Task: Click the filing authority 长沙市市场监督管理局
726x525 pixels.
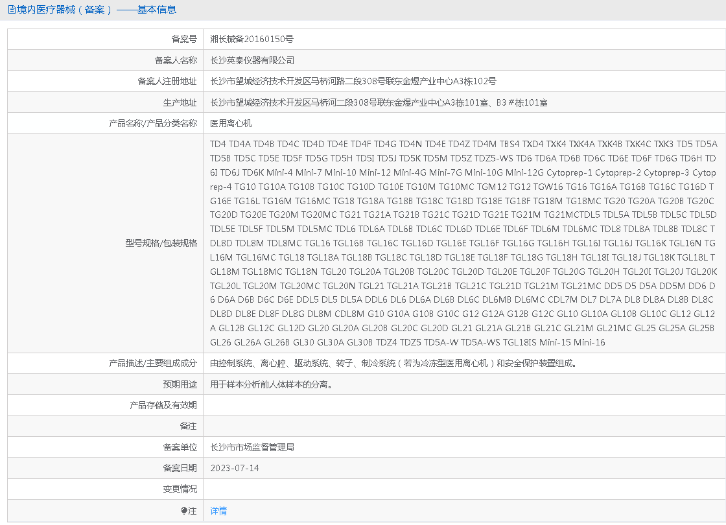Action: (x=252, y=447)
